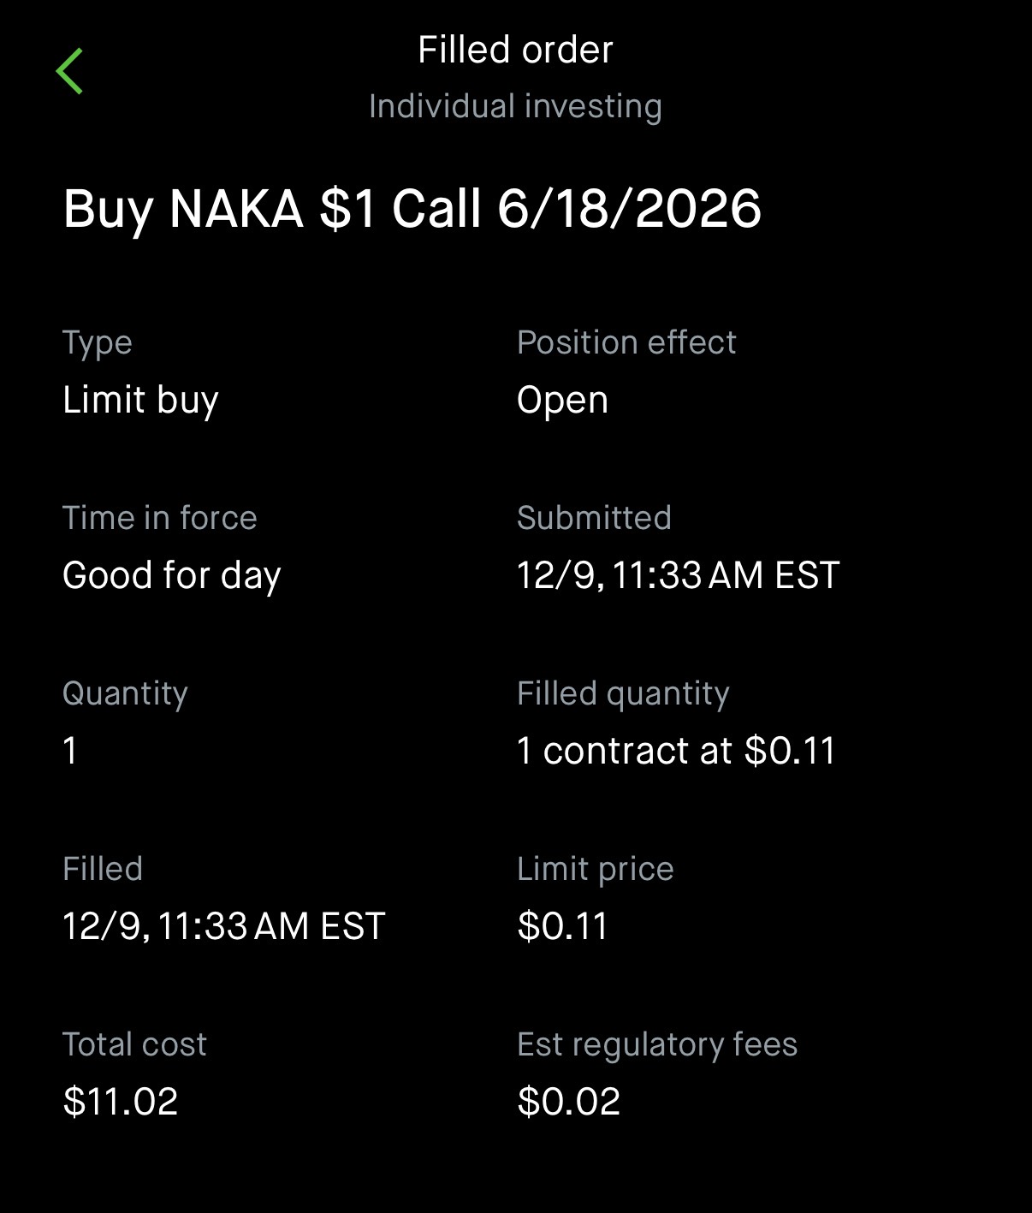Tap the Est regulatory fees label
This screenshot has height=1213, width=1032.
[656, 1044]
